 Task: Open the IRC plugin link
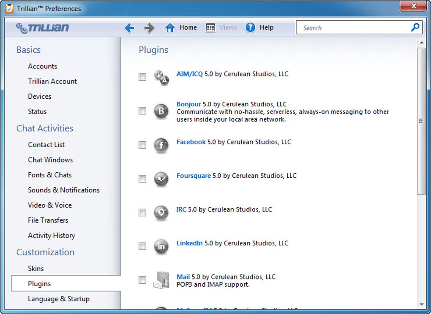pos(181,209)
